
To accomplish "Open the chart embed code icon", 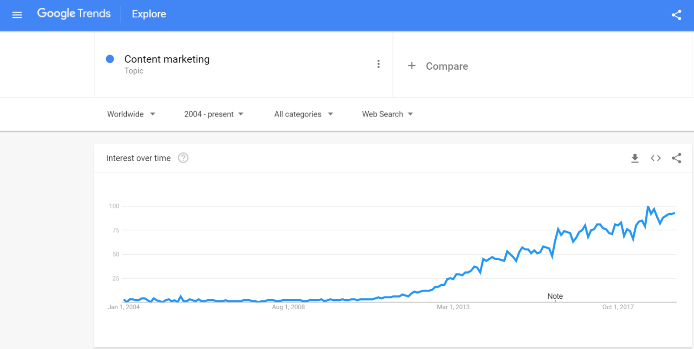I will point(655,158).
